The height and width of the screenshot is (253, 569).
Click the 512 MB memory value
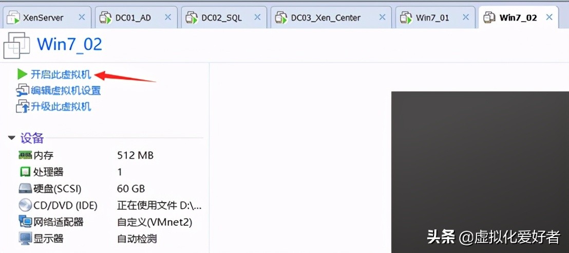pos(136,156)
